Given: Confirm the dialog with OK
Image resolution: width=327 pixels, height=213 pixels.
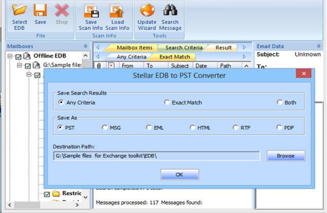Looking at the screenshot, I should 179,175.
